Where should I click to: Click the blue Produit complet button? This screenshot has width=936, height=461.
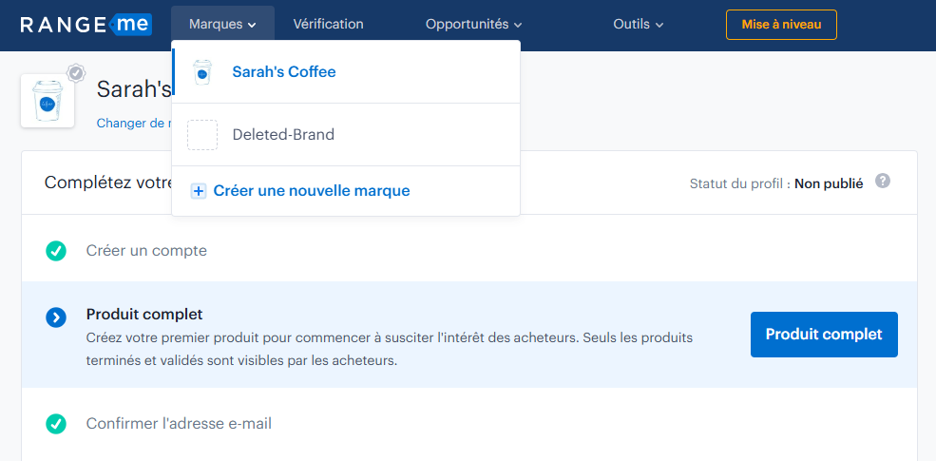(x=824, y=335)
